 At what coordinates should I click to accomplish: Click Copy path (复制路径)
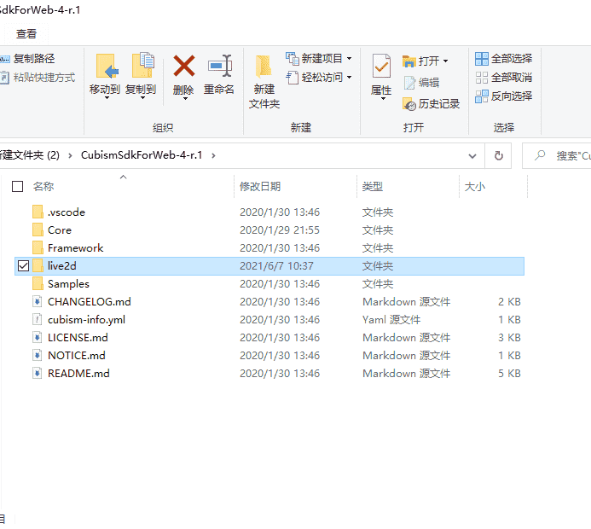click(27, 58)
